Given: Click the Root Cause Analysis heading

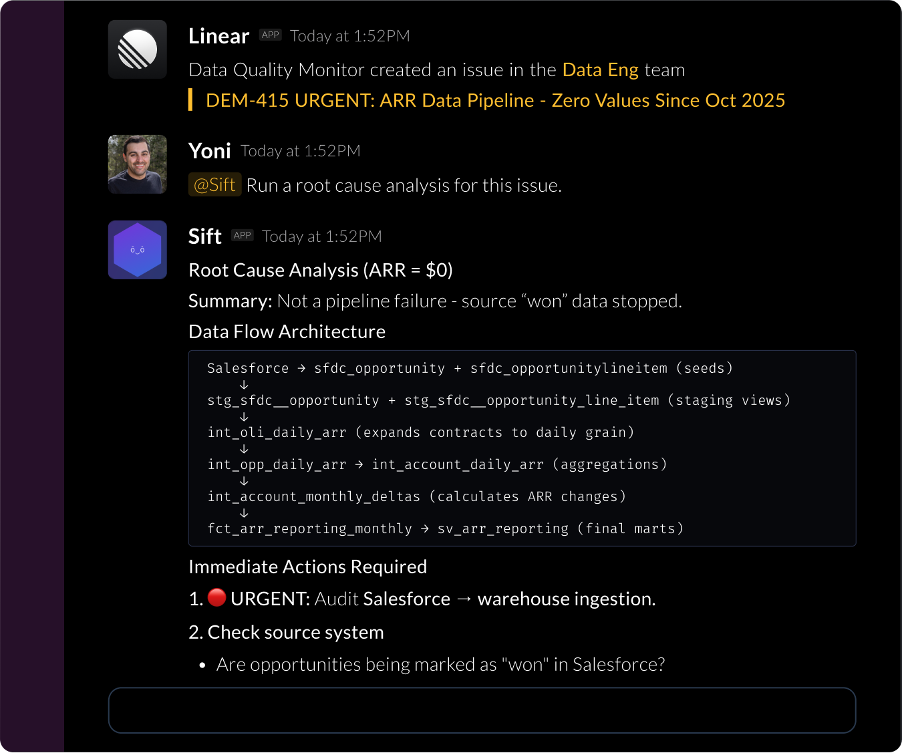Looking at the screenshot, I should [321, 270].
